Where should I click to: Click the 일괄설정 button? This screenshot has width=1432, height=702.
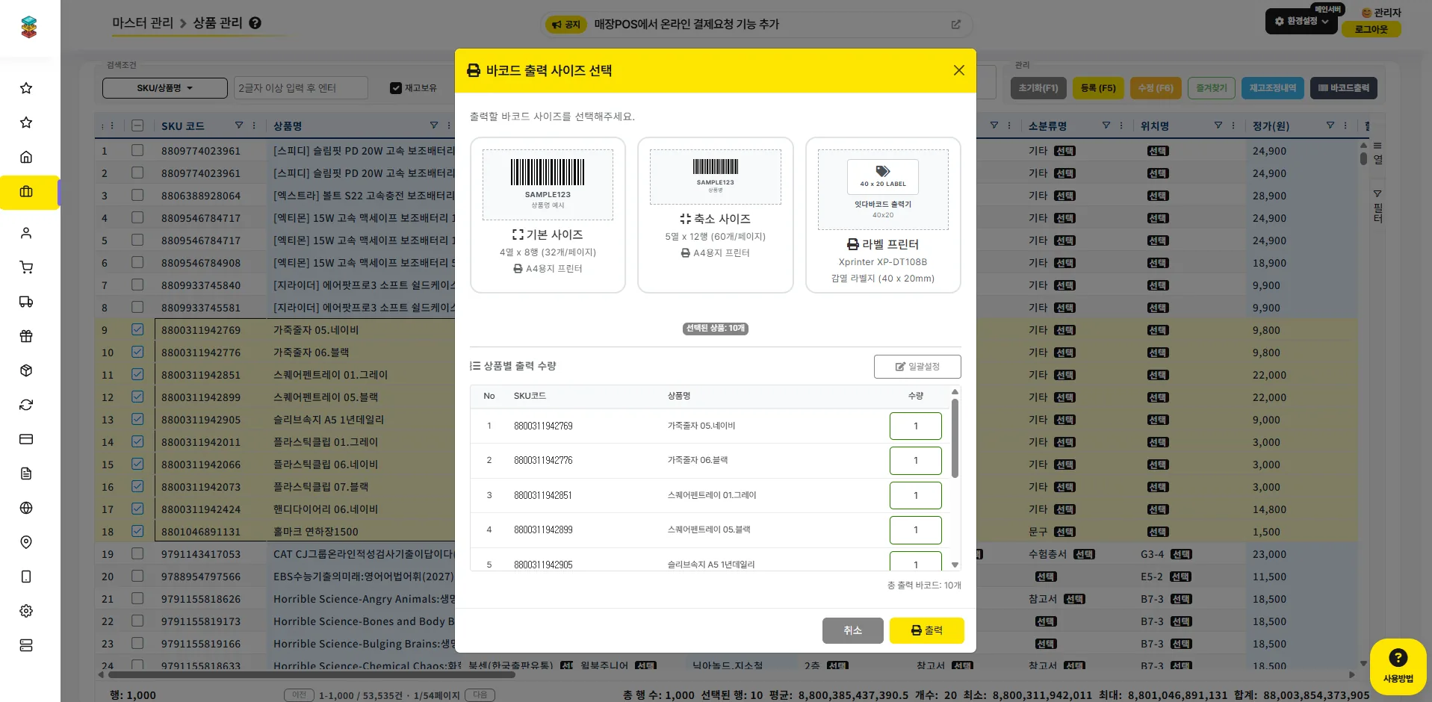coord(917,367)
